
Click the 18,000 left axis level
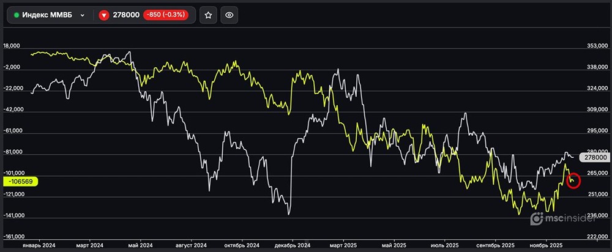pyautogui.click(x=13, y=46)
